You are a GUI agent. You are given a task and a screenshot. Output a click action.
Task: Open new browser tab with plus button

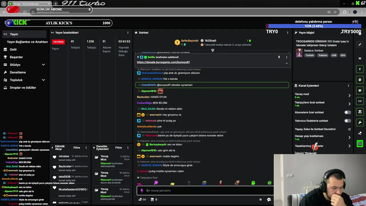(x=55, y=4)
